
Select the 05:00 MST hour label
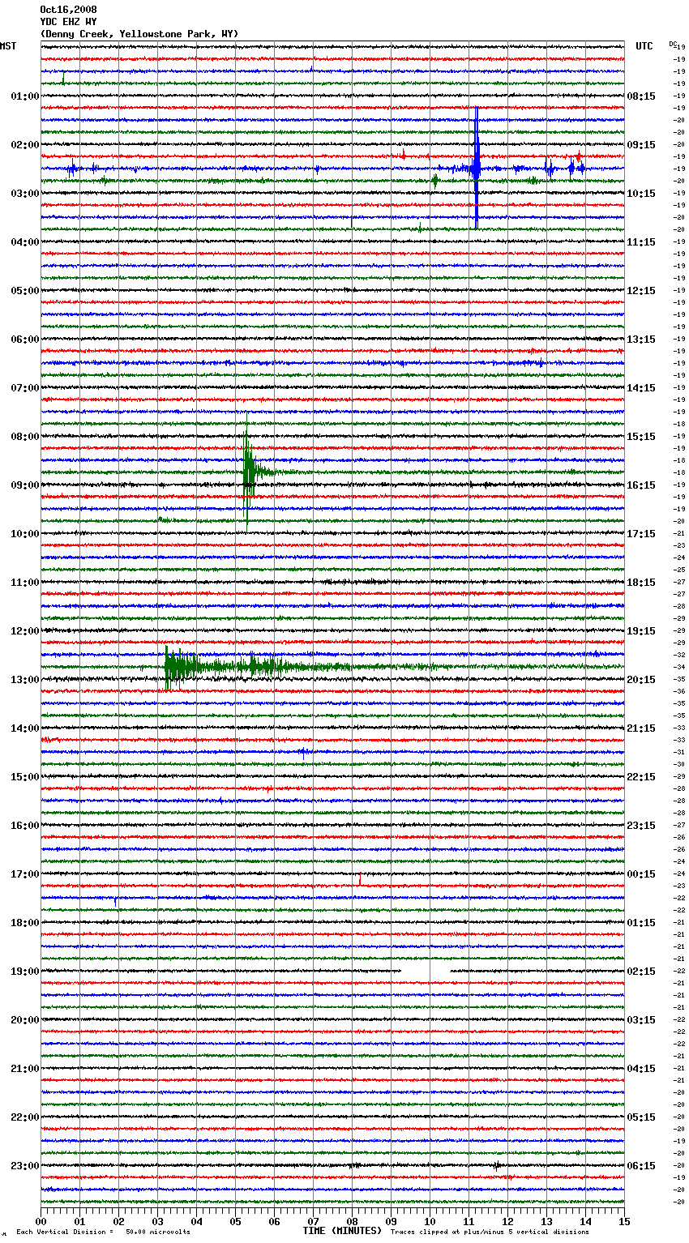[x=25, y=291]
